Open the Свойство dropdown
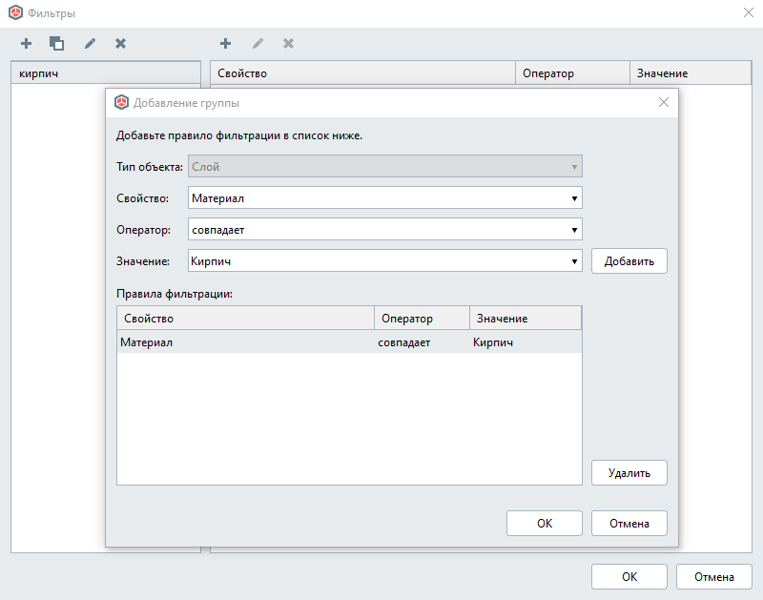Viewport: 763px width, 600px height. [x=385, y=198]
